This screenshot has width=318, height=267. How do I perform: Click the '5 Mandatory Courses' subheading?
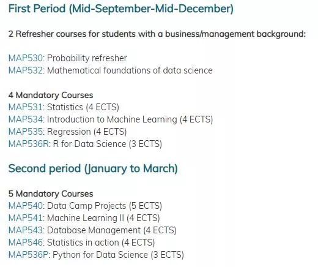[51, 194]
